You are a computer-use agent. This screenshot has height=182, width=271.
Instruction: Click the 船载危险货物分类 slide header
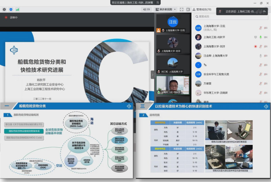click(32, 106)
